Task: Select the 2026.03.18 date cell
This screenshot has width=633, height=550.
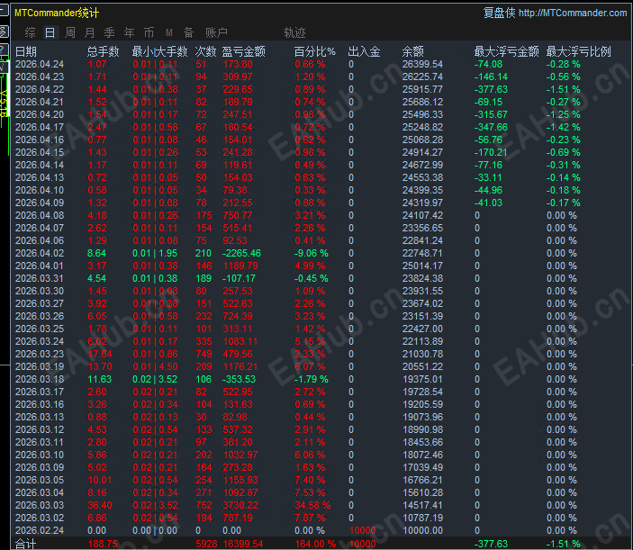Action: (40, 379)
